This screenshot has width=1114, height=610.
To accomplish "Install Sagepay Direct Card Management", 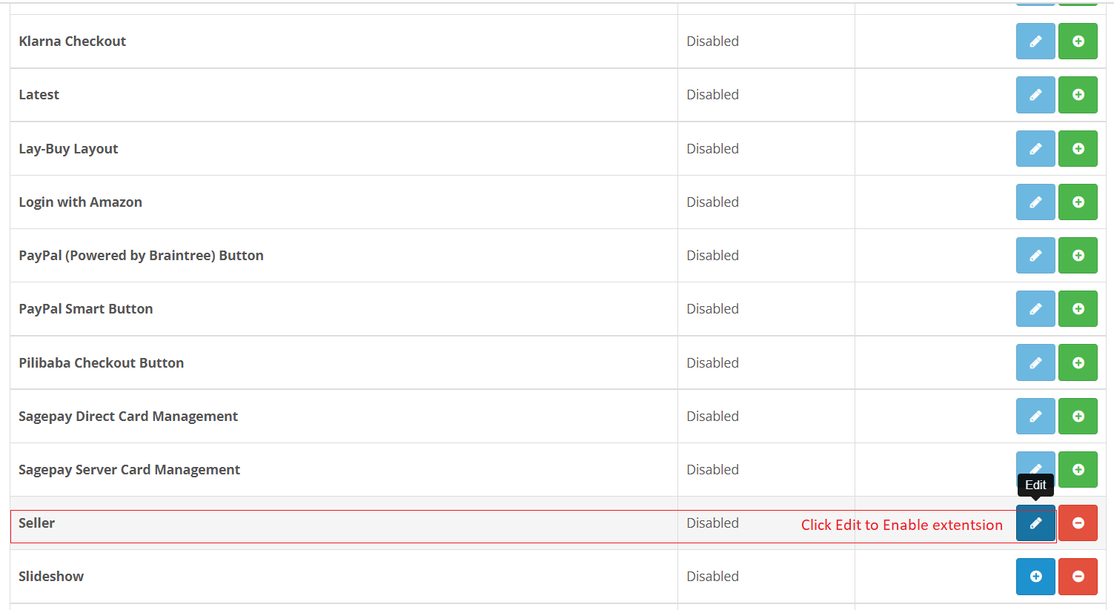I will point(1078,416).
